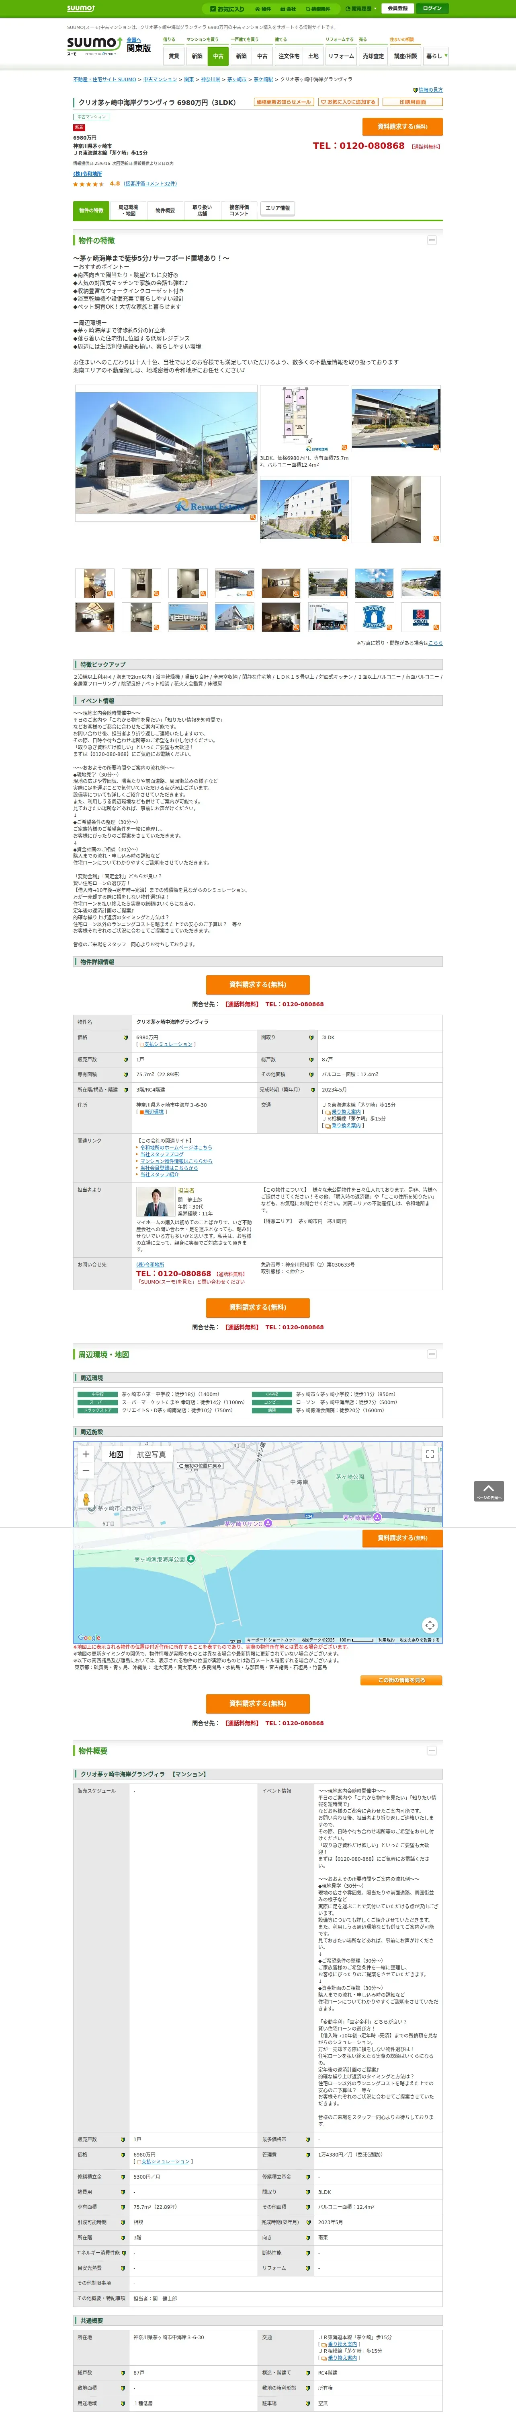The width and height of the screenshot is (516, 2414).
Task: Click the help icon beside 価格 in detail table
Action: [125, 1037]
